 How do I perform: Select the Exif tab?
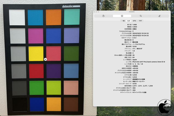(129, 21)
